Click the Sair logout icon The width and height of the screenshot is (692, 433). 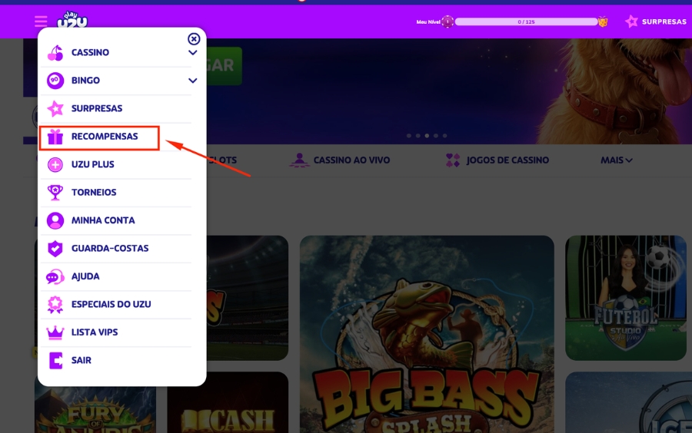click(x=55, y=360)
